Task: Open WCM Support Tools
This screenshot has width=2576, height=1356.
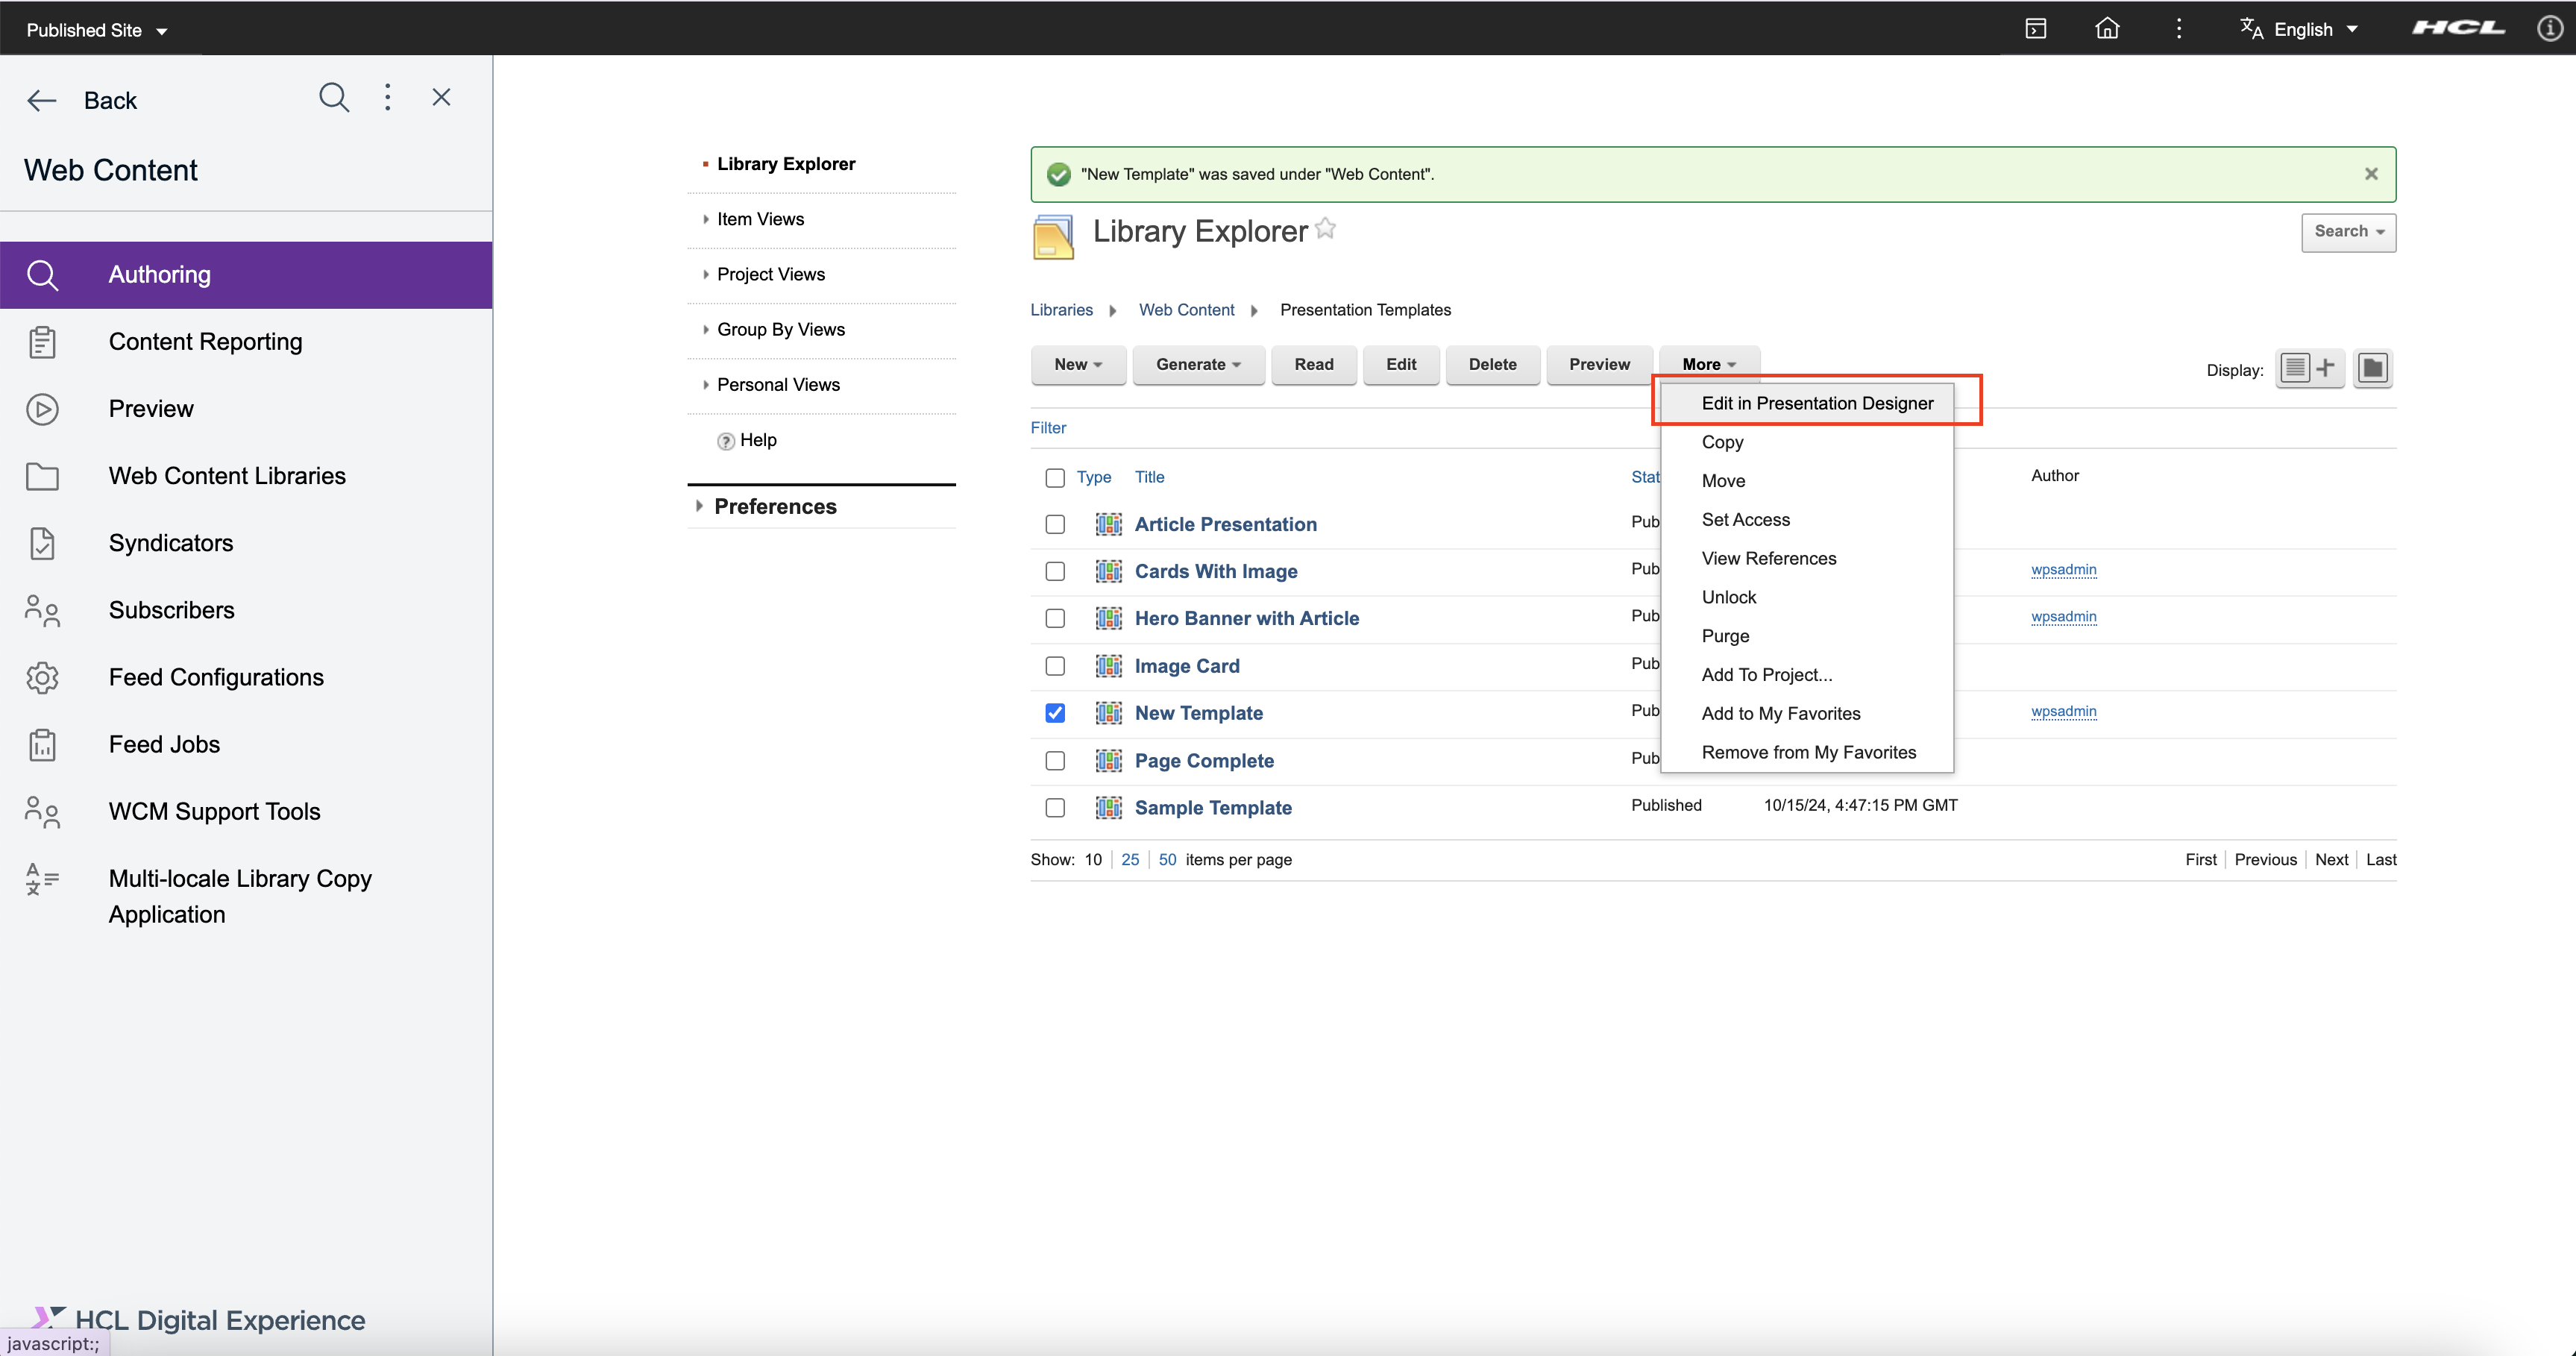Action: [x=213, y=811]
